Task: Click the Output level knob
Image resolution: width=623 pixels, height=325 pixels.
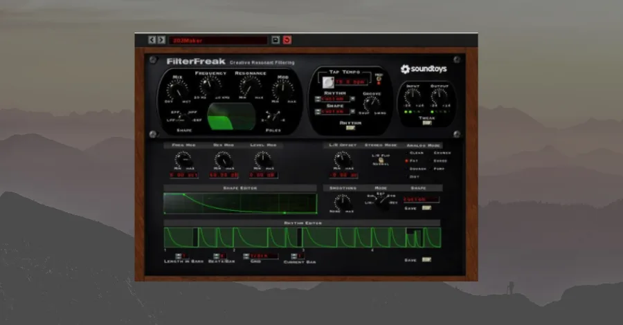Action: point(439,96)
